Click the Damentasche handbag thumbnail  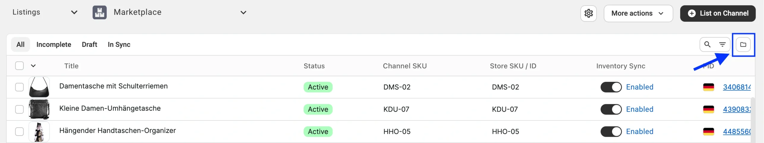click(39, 87)
